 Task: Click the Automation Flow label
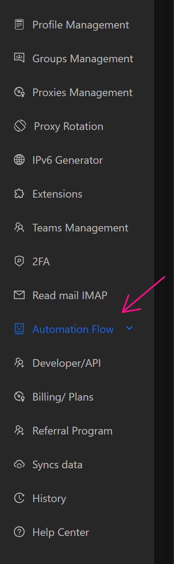click(73, 329)
